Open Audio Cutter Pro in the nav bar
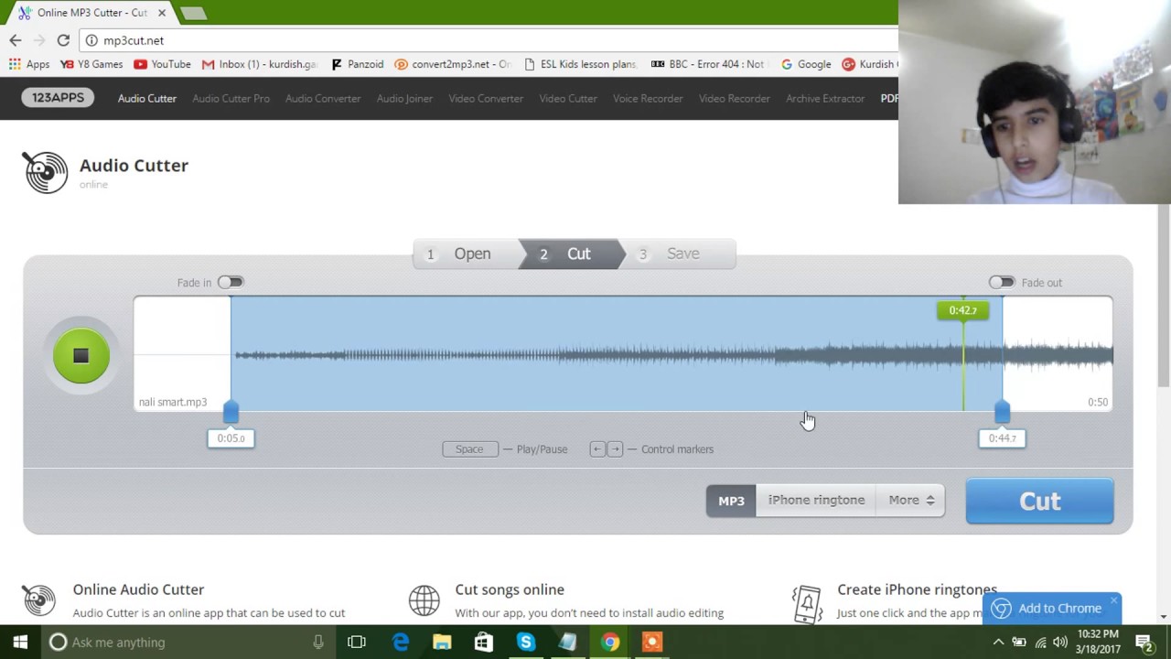The image size is (1171, 659). point(231,99)
